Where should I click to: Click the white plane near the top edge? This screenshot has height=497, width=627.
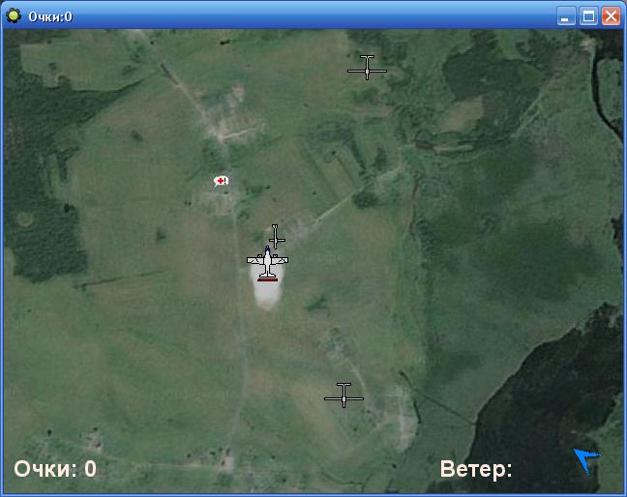coord(367,69)
